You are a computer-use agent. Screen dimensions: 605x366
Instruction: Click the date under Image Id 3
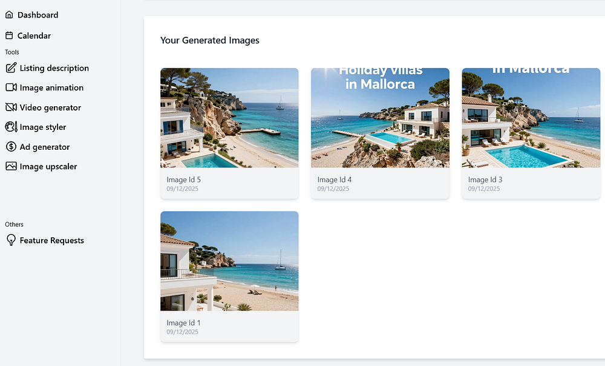coord(484,189)
